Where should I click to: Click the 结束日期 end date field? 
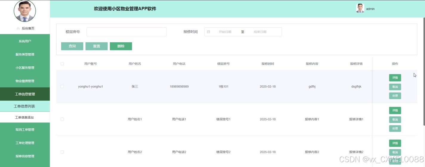coord(260,32)
